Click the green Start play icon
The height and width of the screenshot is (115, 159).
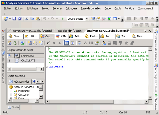coord(63,19)
